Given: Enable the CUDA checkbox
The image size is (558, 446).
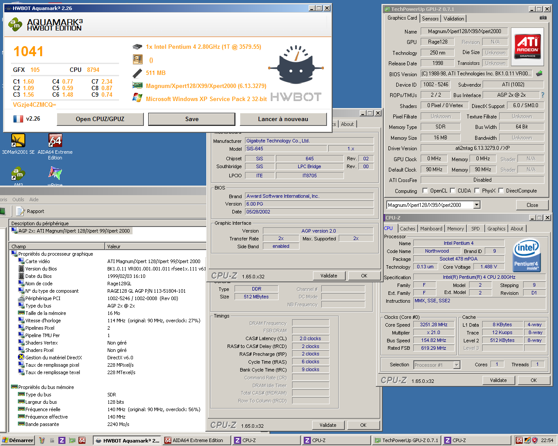Looking at the screenshot, I should click(x=453, y=190).
